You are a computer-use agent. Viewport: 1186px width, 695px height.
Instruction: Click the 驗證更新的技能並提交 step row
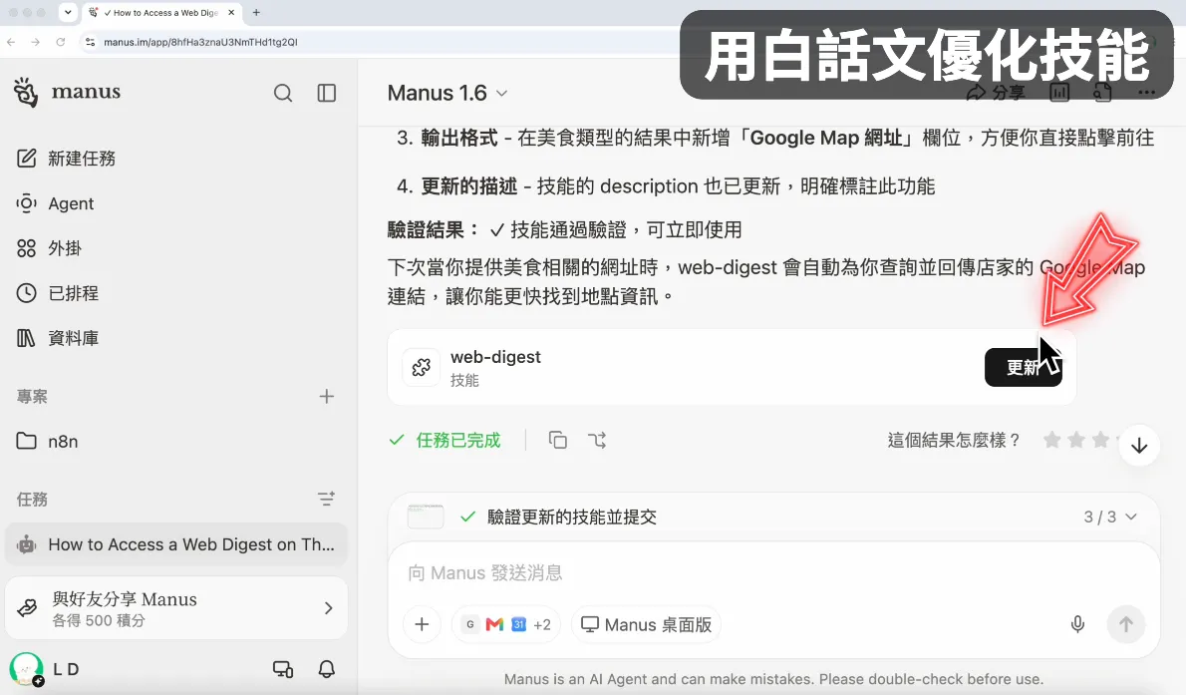[572, 518]
